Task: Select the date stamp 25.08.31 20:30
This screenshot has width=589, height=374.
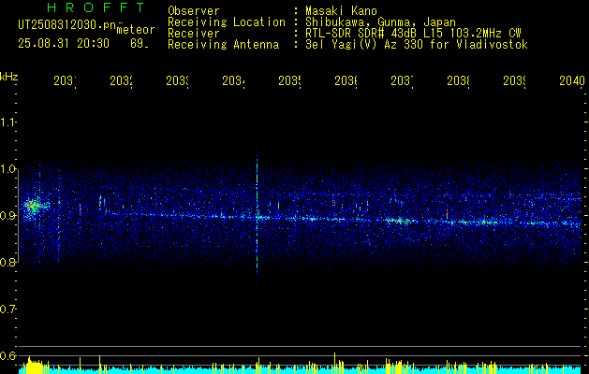Action: point(64,44)
